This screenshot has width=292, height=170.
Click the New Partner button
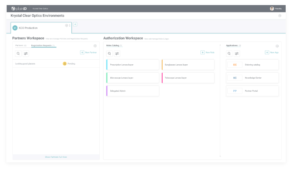click(x=88, y=52)
